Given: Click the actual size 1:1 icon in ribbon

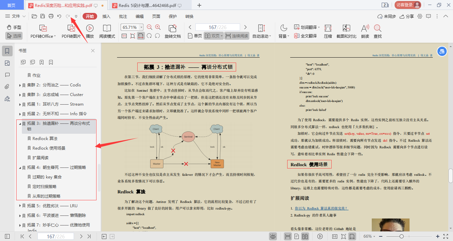Looking at the screenshot, I should point(124,36).
